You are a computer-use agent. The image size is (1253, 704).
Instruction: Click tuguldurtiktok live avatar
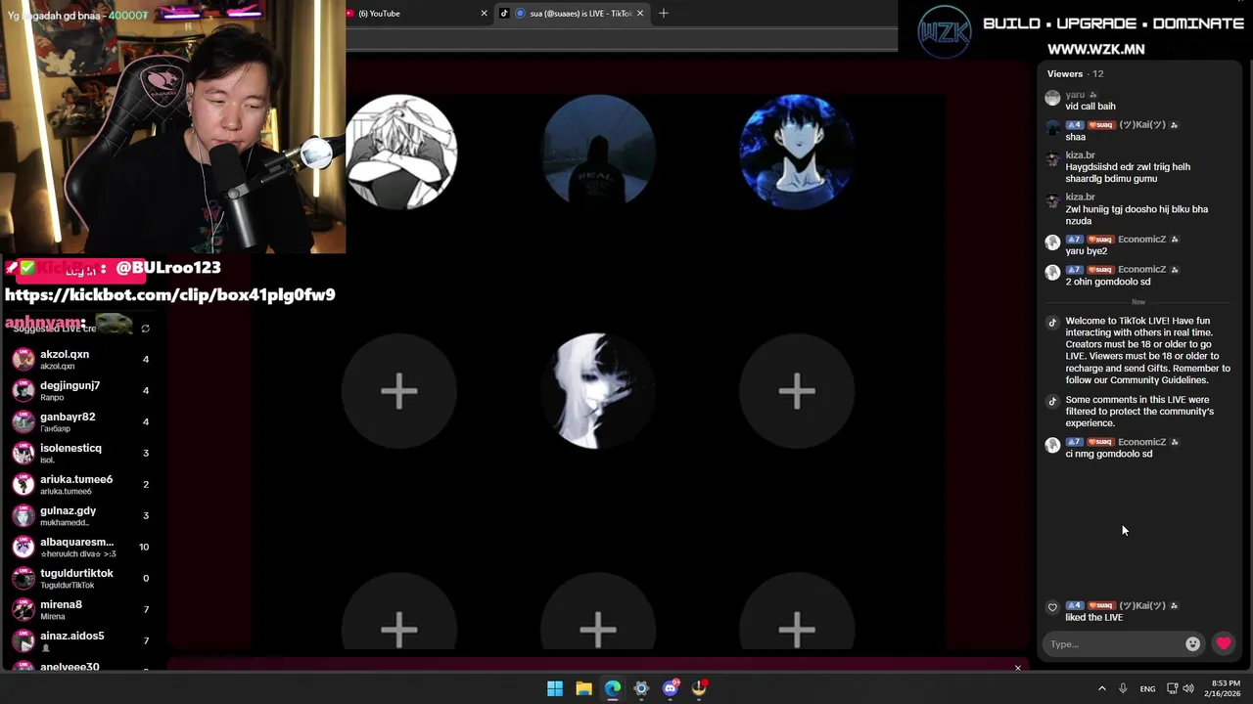(x=23, y=578)
